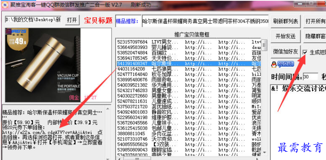
Task: Select row 536125415038 包邮儿童
Action: [188, 128]
